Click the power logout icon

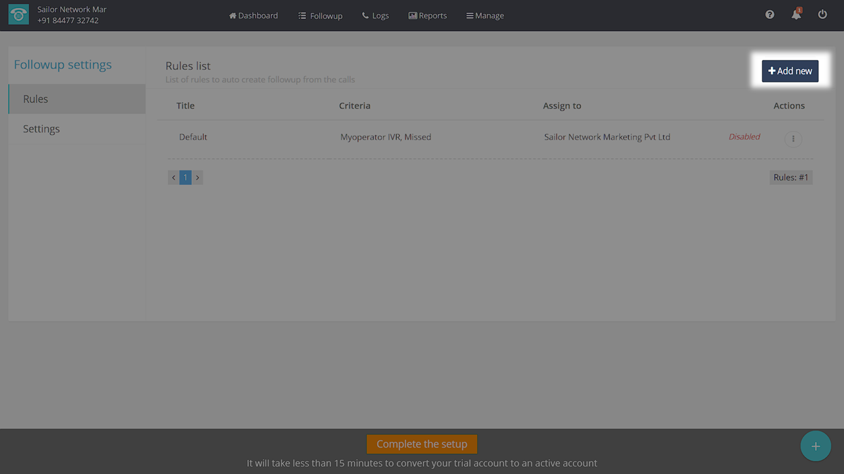point(822,14)
